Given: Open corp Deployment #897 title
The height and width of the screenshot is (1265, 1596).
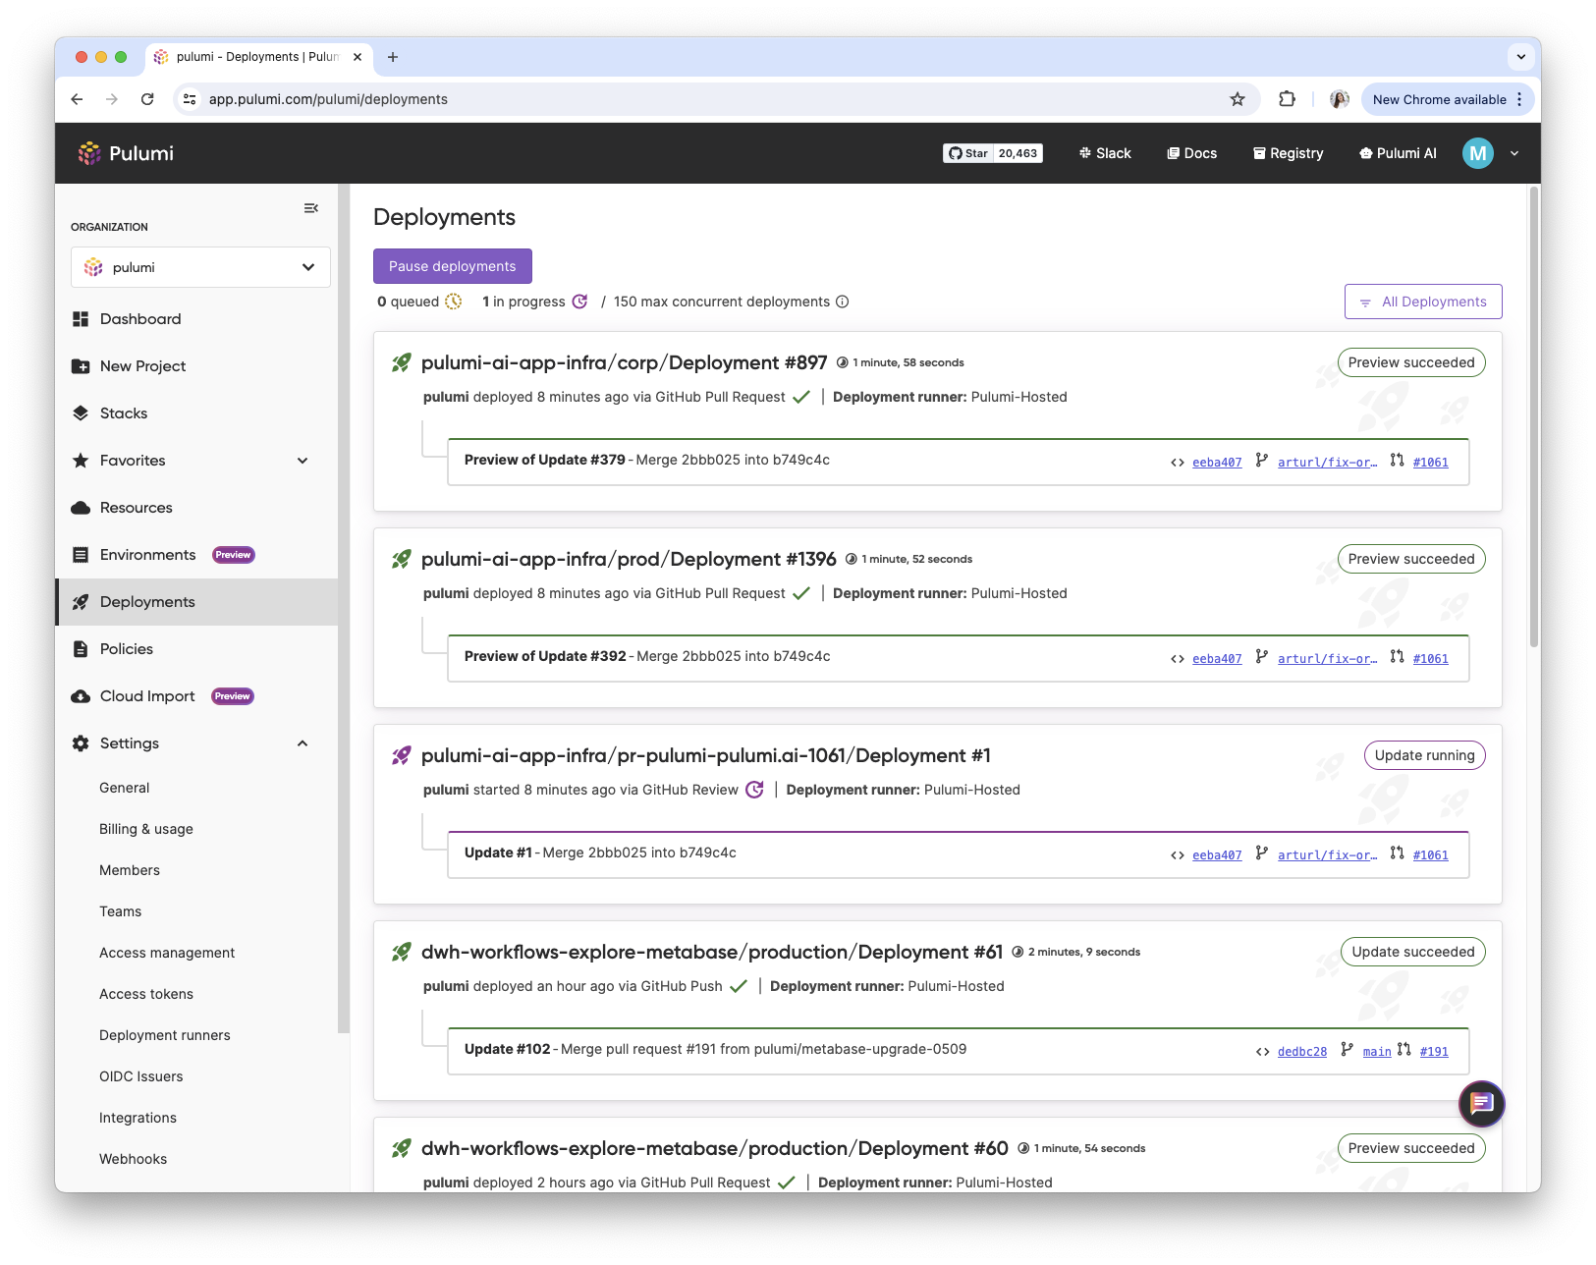Looking at the screenshot, I should click(624, 362).
